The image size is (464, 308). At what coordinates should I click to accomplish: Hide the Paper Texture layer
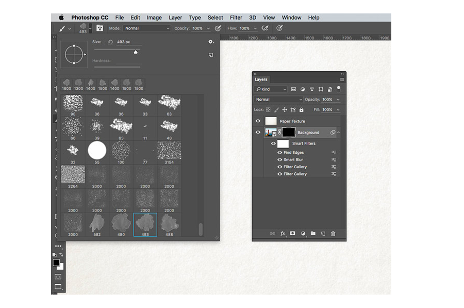258,121
